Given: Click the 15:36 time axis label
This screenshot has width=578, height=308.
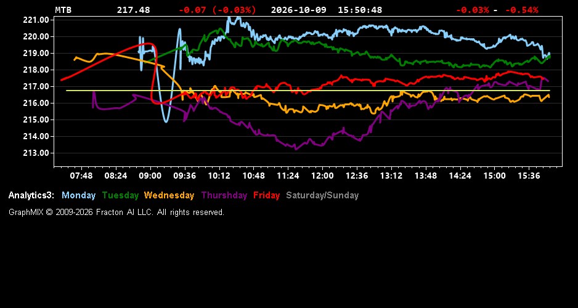Looking at the screenshot, I should (x=529, y=176).
